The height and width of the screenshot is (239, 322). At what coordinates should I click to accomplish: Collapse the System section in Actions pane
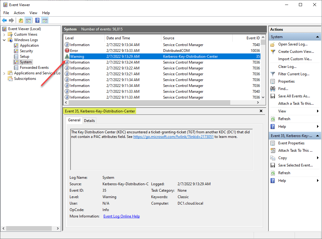(318, 37)
